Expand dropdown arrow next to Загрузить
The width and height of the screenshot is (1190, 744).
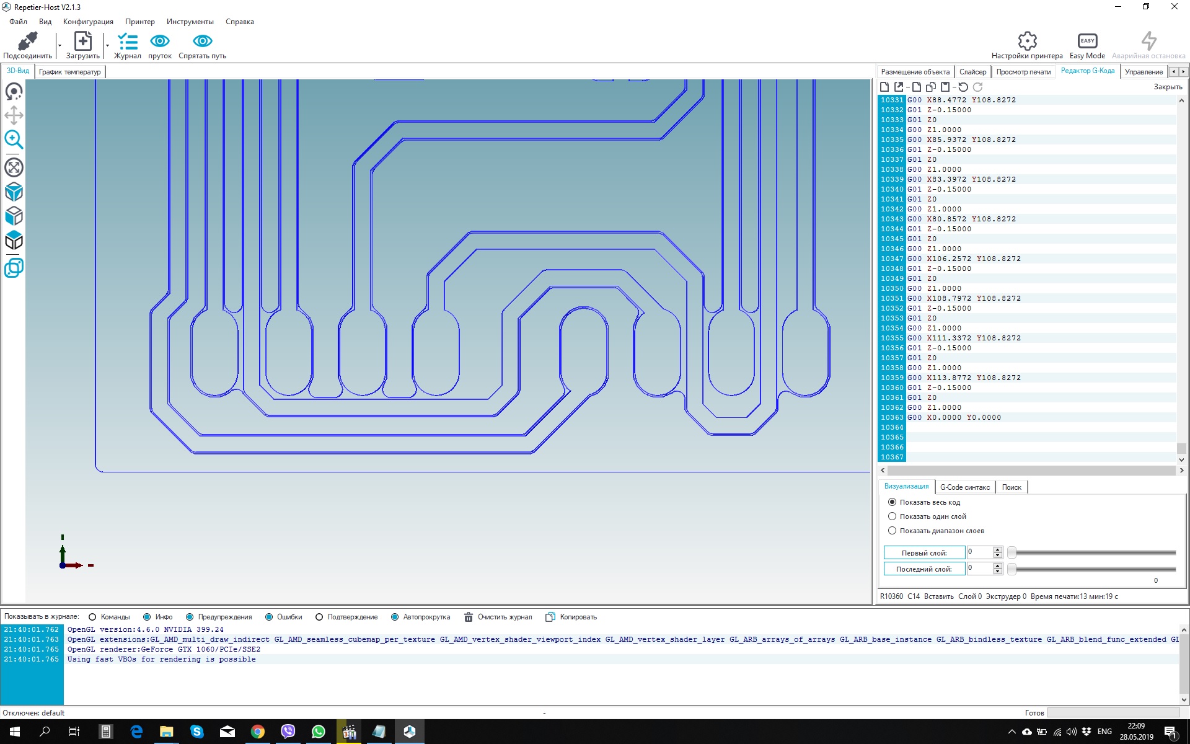pos(107,45)
